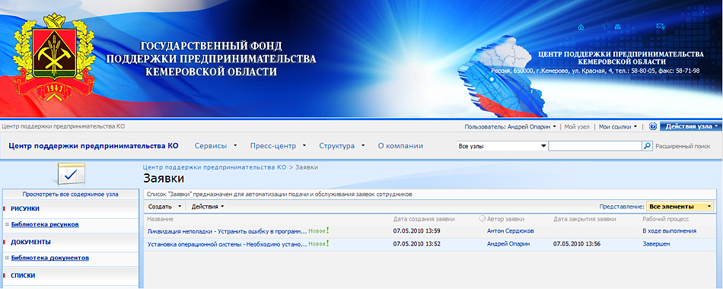Open the Структура navigation menu

[x=342, y=146]
